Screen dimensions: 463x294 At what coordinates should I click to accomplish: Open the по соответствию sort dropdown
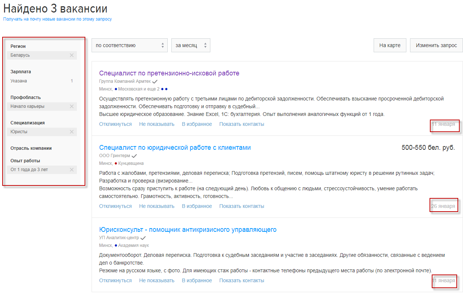[129, 46]
